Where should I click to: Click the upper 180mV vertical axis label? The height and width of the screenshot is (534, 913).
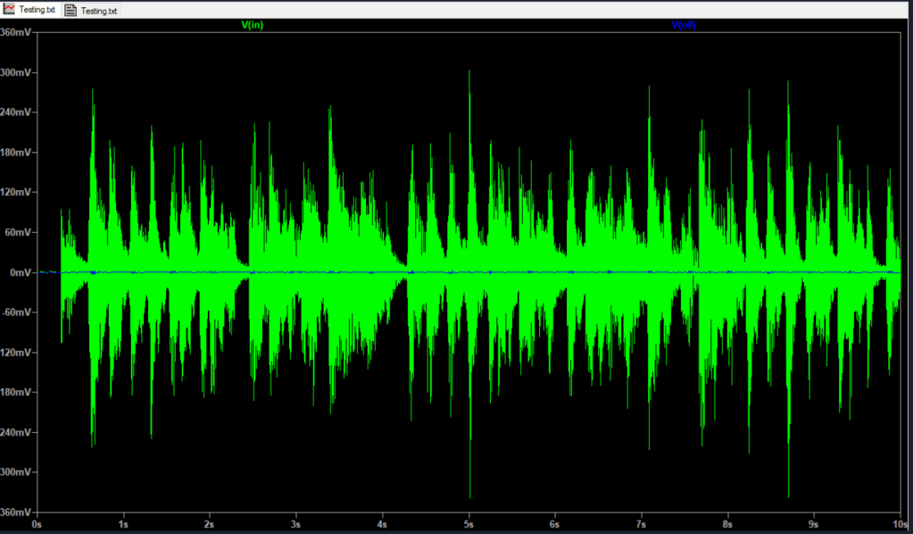click(18, 153)
